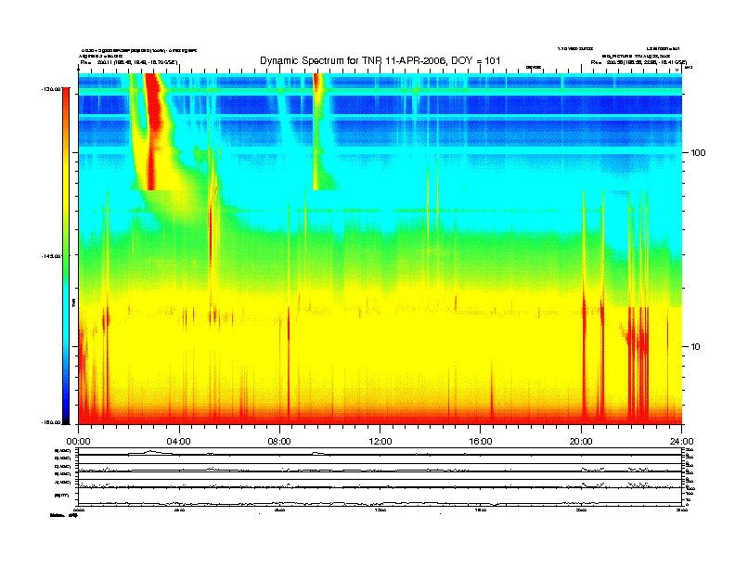The height and width of the screenshot is (568, 735).
Task: Click the red top of the color scale bar
Action: pos(65,102)
